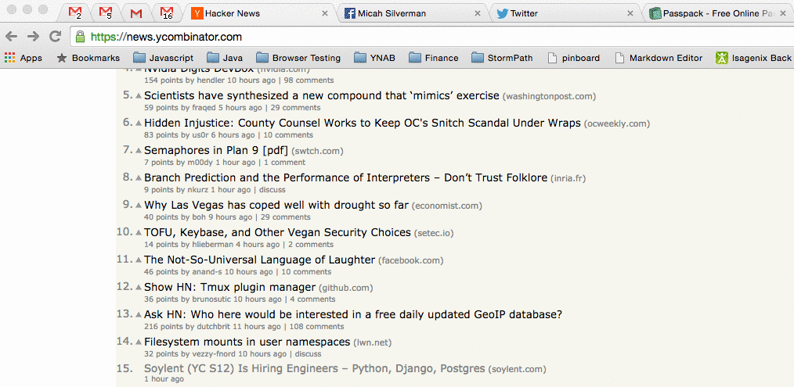The height and width of the screenshot is (387, 794).
Task: Click the browser forward arrow
Action: click(x=33, y=37)
